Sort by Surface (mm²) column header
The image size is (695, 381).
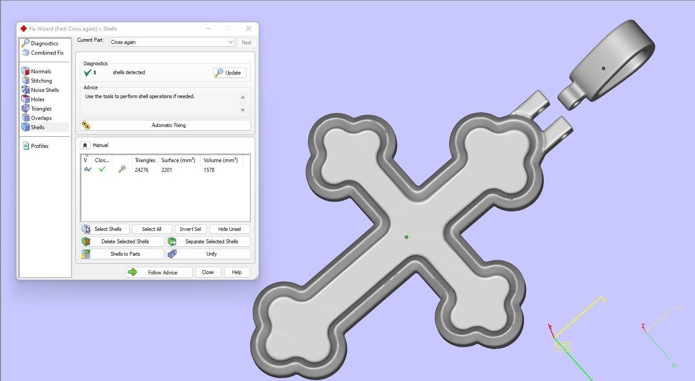tap(178, 160)
